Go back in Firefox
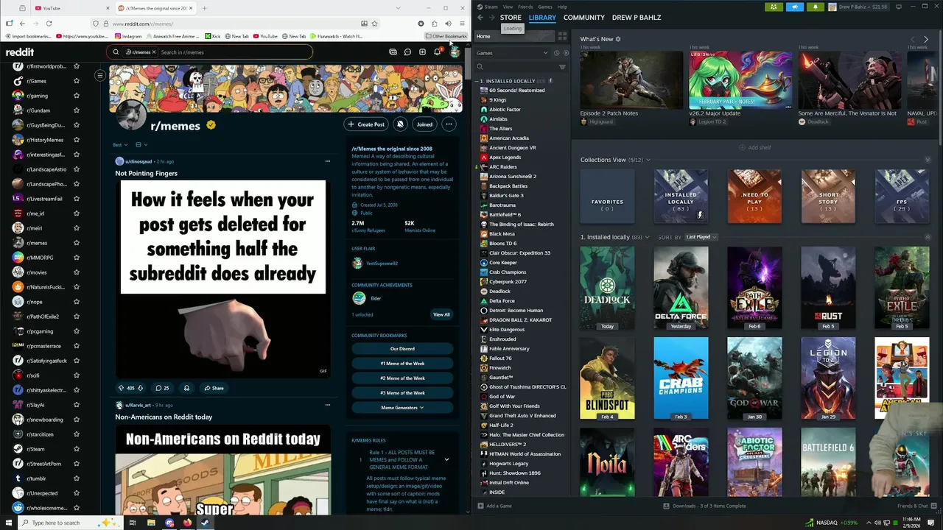 tap(22, 24)
